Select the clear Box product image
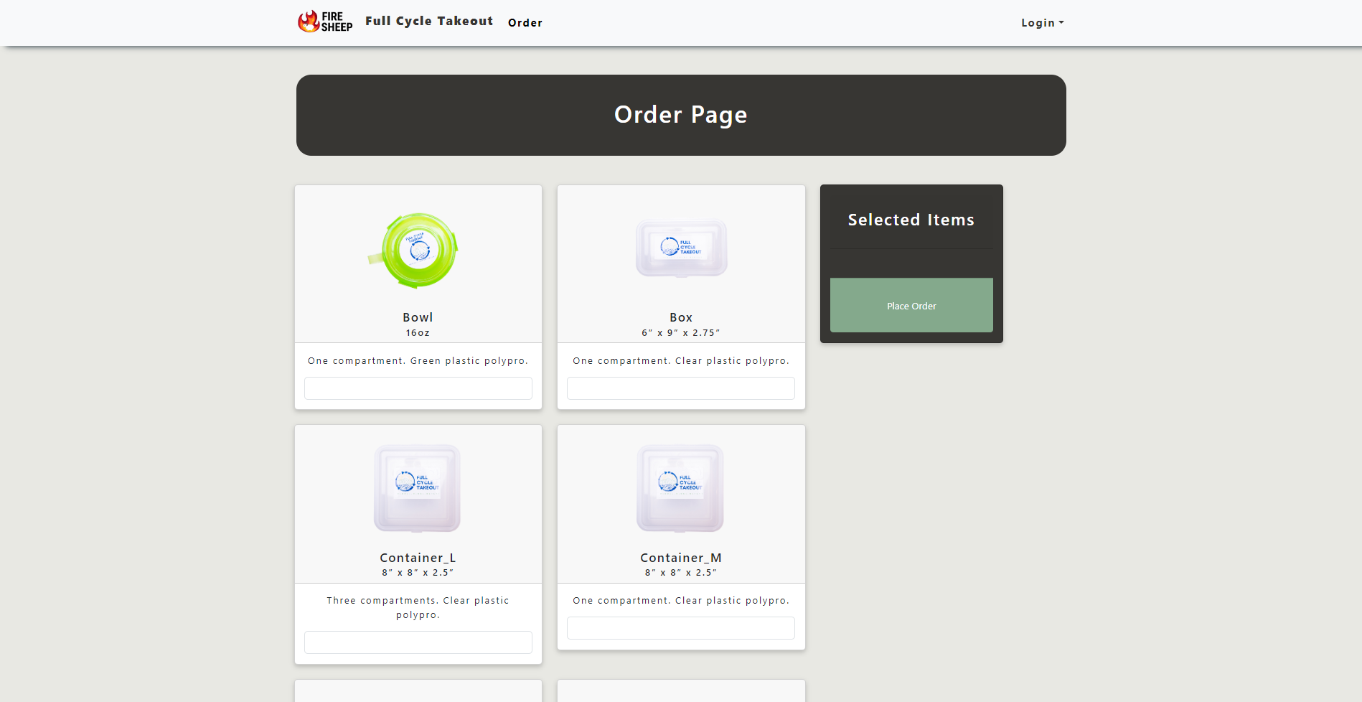 (x=681, y=248)
